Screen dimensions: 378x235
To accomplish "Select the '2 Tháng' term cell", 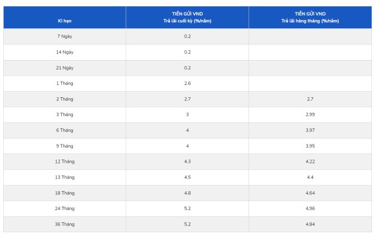I will (x=64, y=99).
